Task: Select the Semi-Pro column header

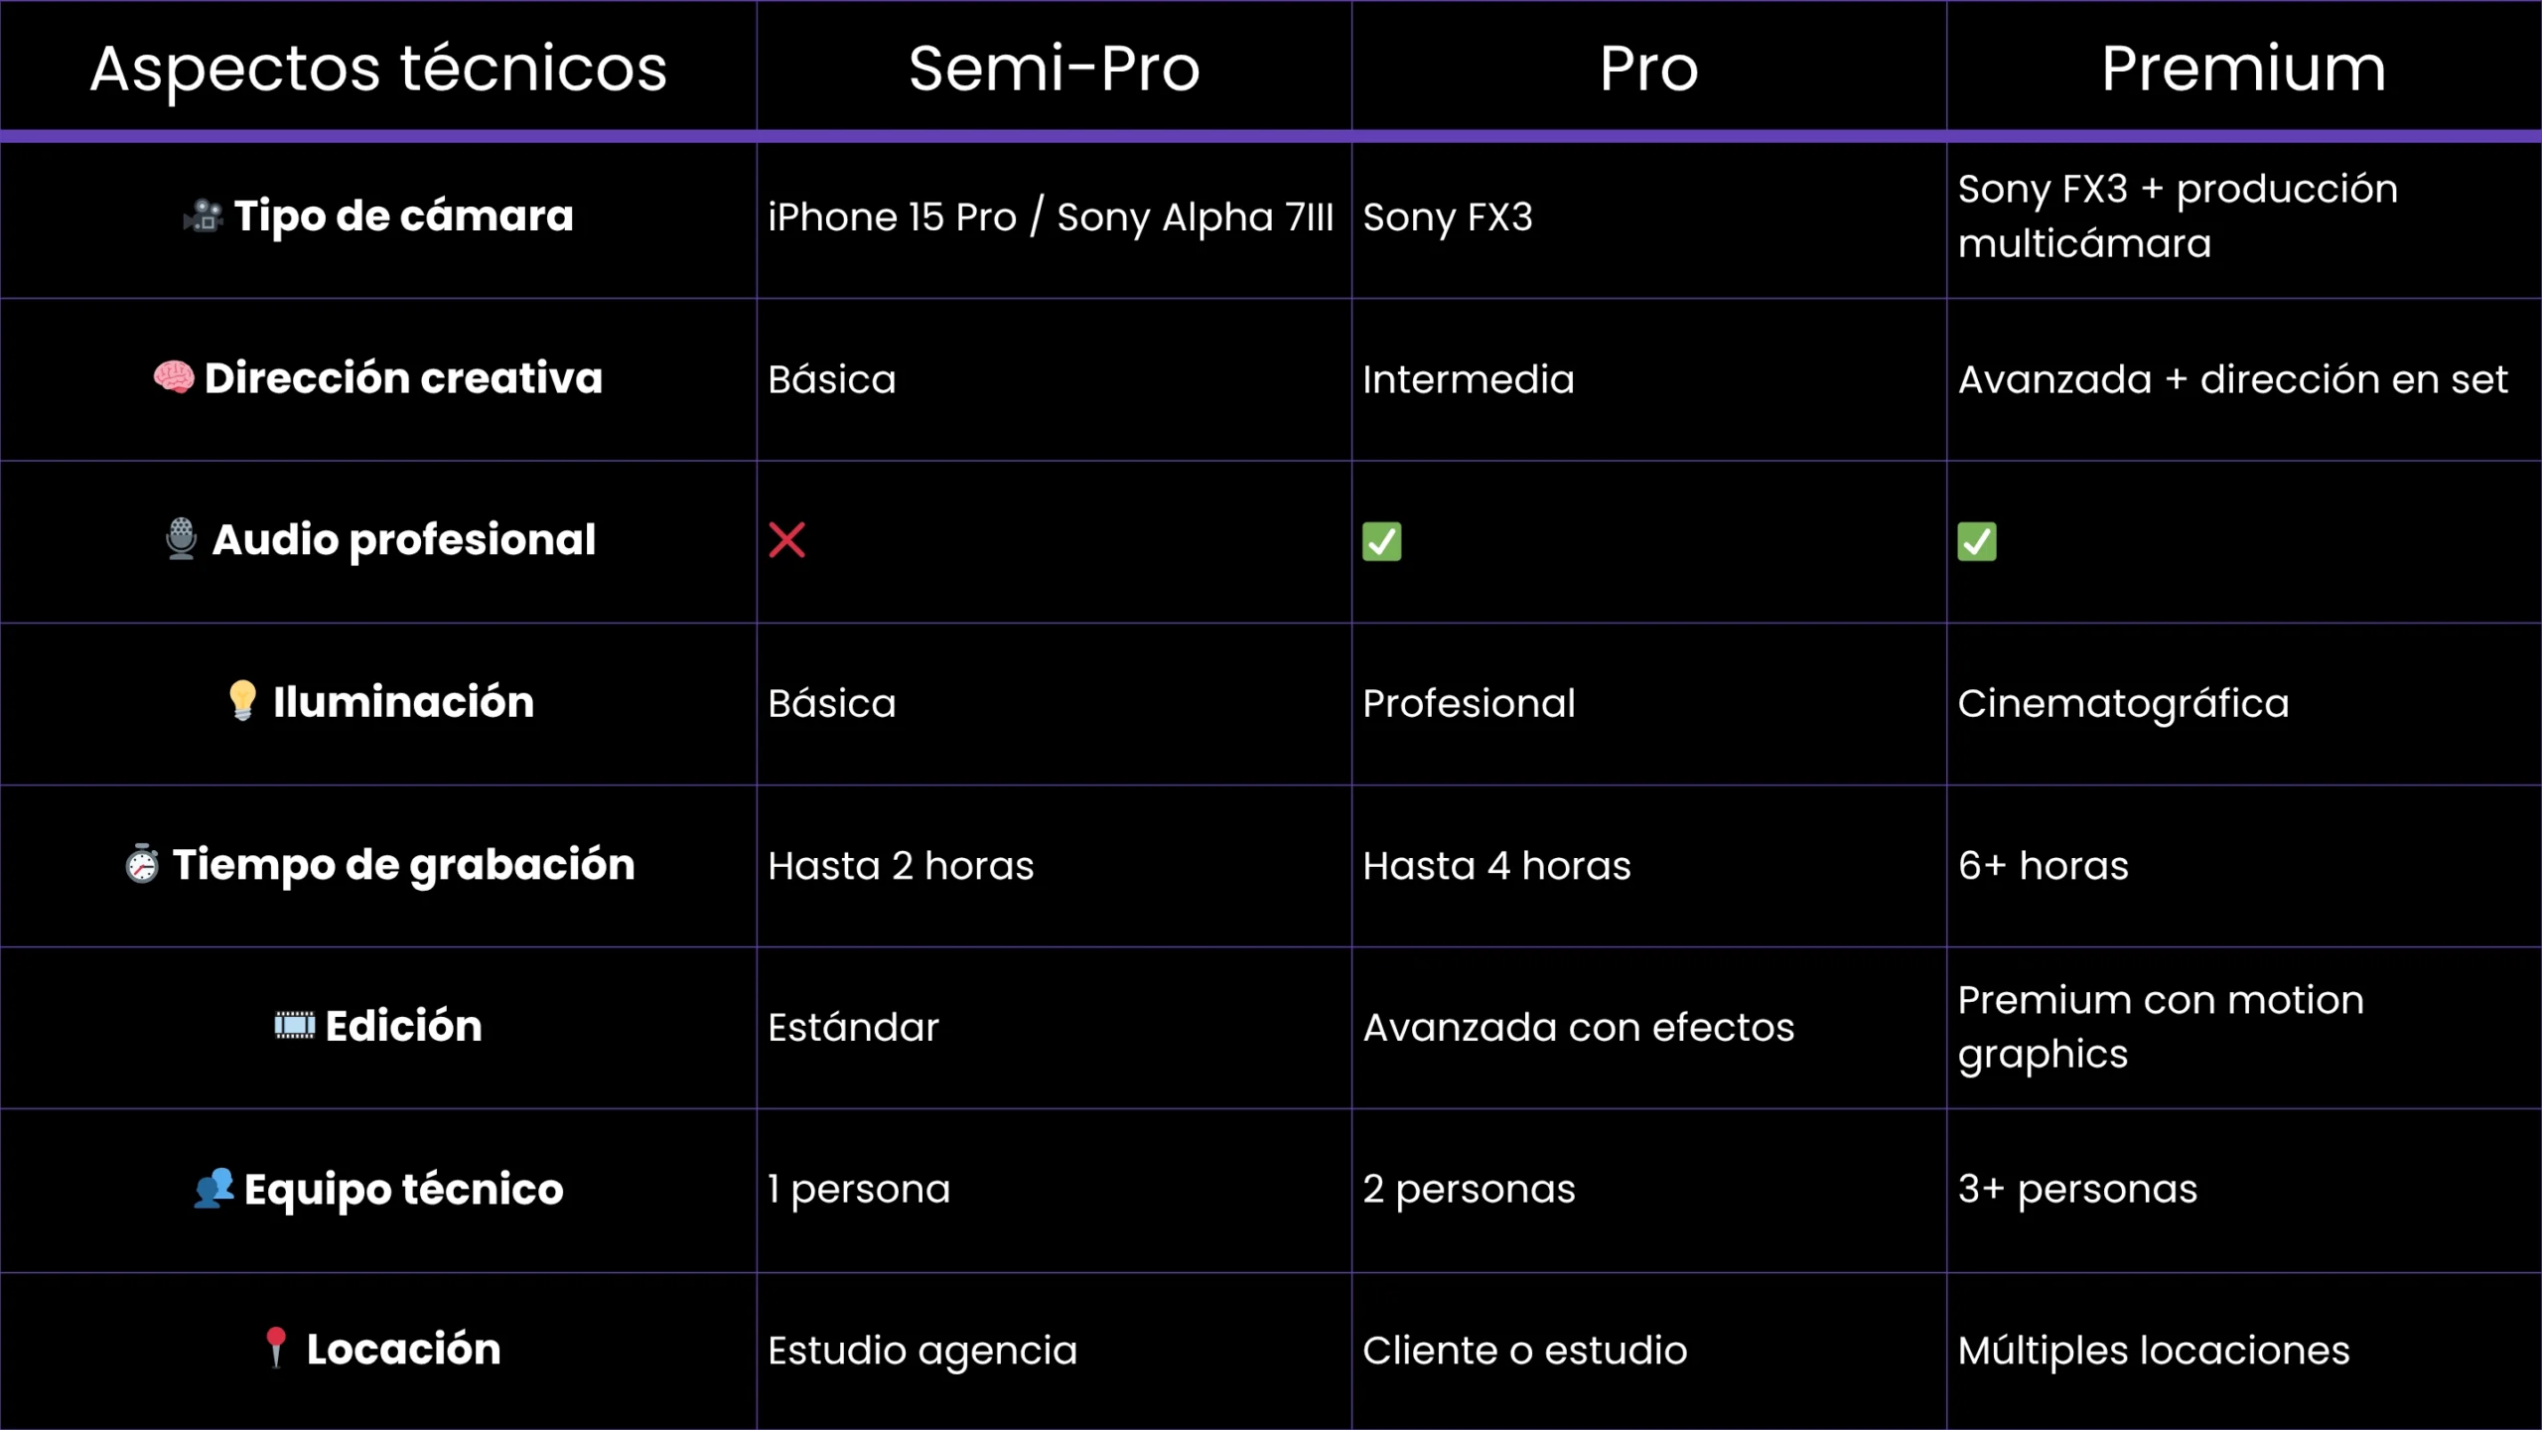Action: (x=1055, y=68)
